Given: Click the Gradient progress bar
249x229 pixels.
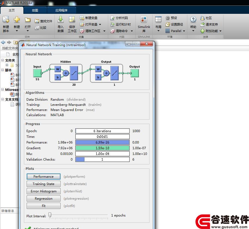Looking at the screenshot, I should 102,148.
